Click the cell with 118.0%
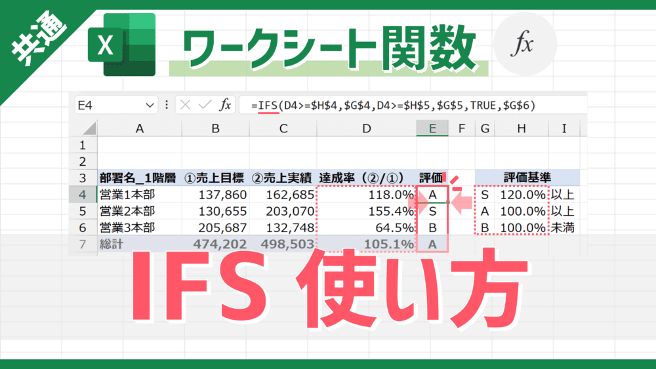 pos(367,194)
